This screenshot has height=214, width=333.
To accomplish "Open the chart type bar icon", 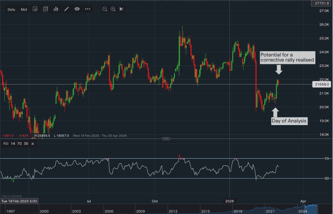I will point(56,9).
